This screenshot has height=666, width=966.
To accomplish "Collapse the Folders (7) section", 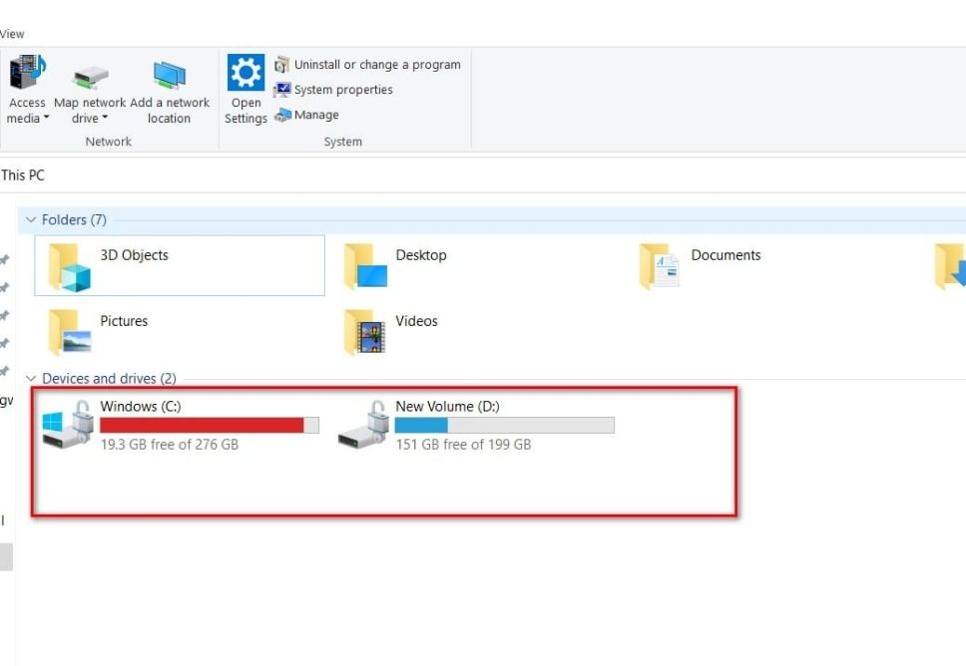I will (32, 220).
